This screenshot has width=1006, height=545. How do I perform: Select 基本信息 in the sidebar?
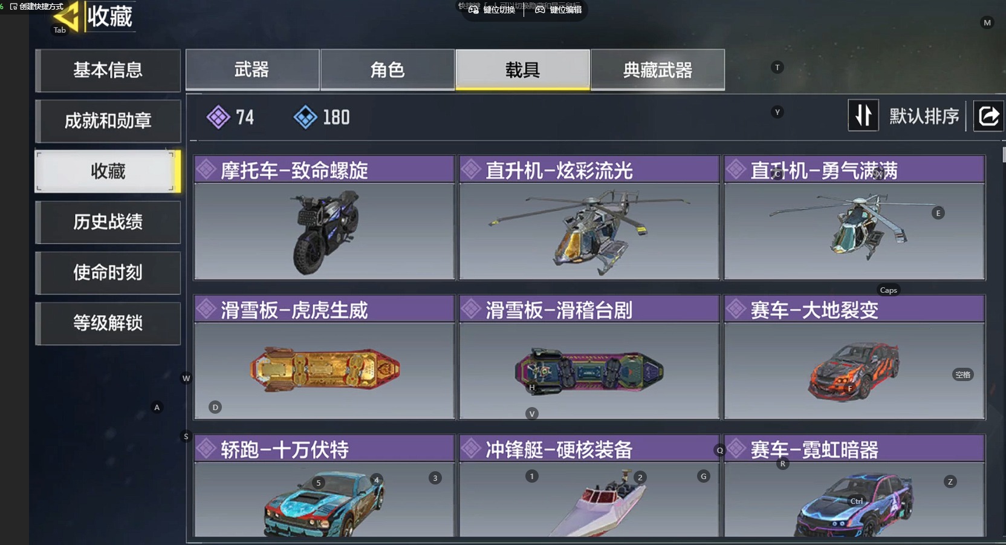pos(108,70)
